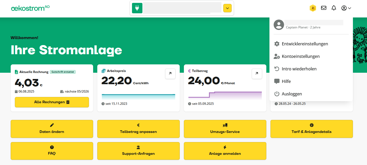
Task: Open the FAQ button
Action: [52, 151]
